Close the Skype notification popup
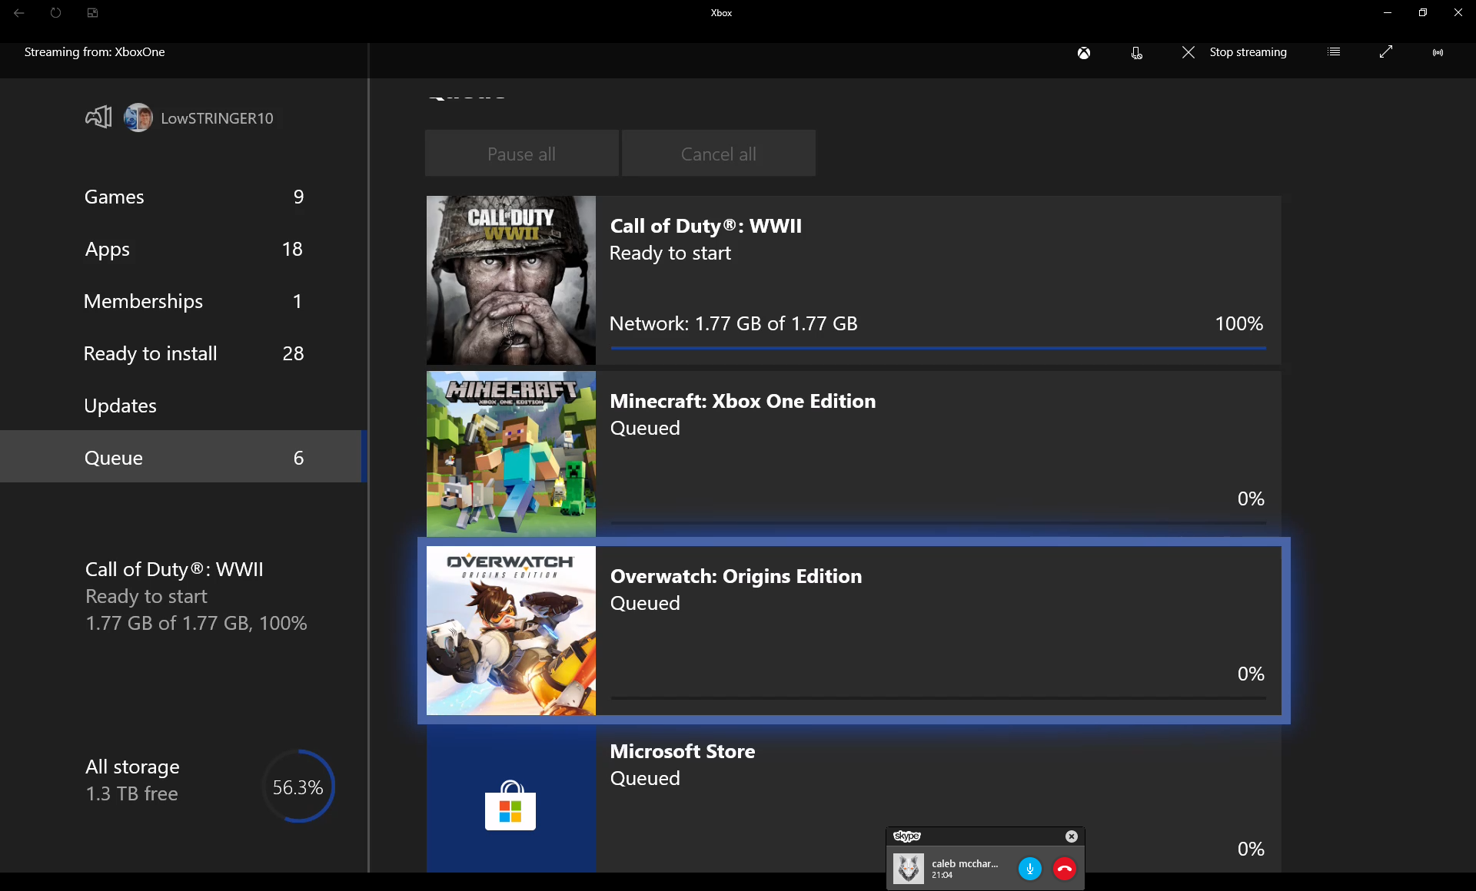Screen dimensions: 1476x891 (1072, 836)
